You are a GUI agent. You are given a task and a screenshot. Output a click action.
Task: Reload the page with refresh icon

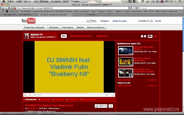click(134, 8)
